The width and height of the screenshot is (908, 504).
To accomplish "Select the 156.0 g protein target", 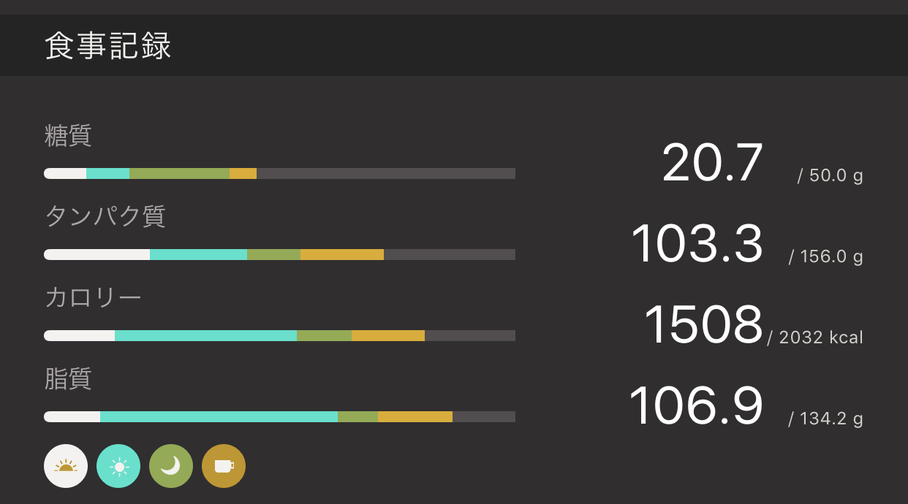I will [x=826, y=256].
